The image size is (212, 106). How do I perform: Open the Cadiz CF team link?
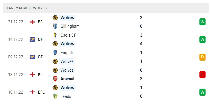(68, 35)
